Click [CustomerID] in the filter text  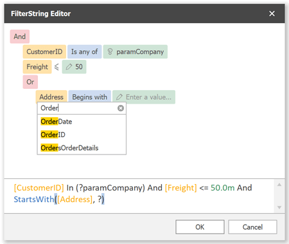pos(39,188)
